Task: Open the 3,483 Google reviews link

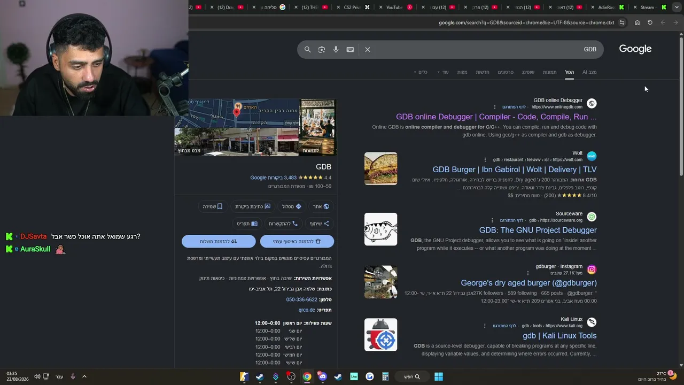Action: pyautogui.click(x=273, y=178)
